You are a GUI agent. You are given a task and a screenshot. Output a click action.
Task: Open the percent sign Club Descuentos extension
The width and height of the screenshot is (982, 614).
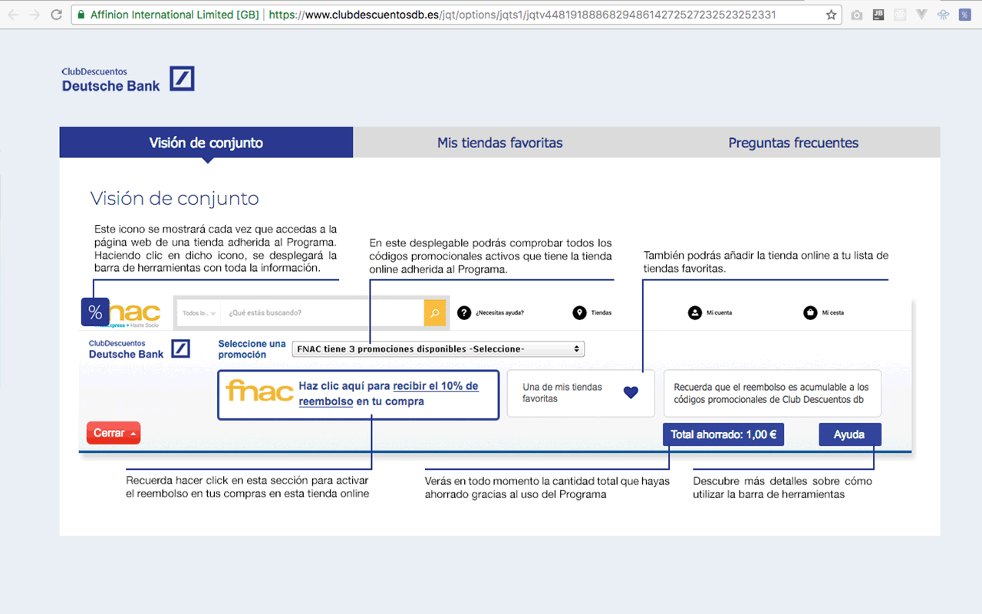click(x=964, y=15)
